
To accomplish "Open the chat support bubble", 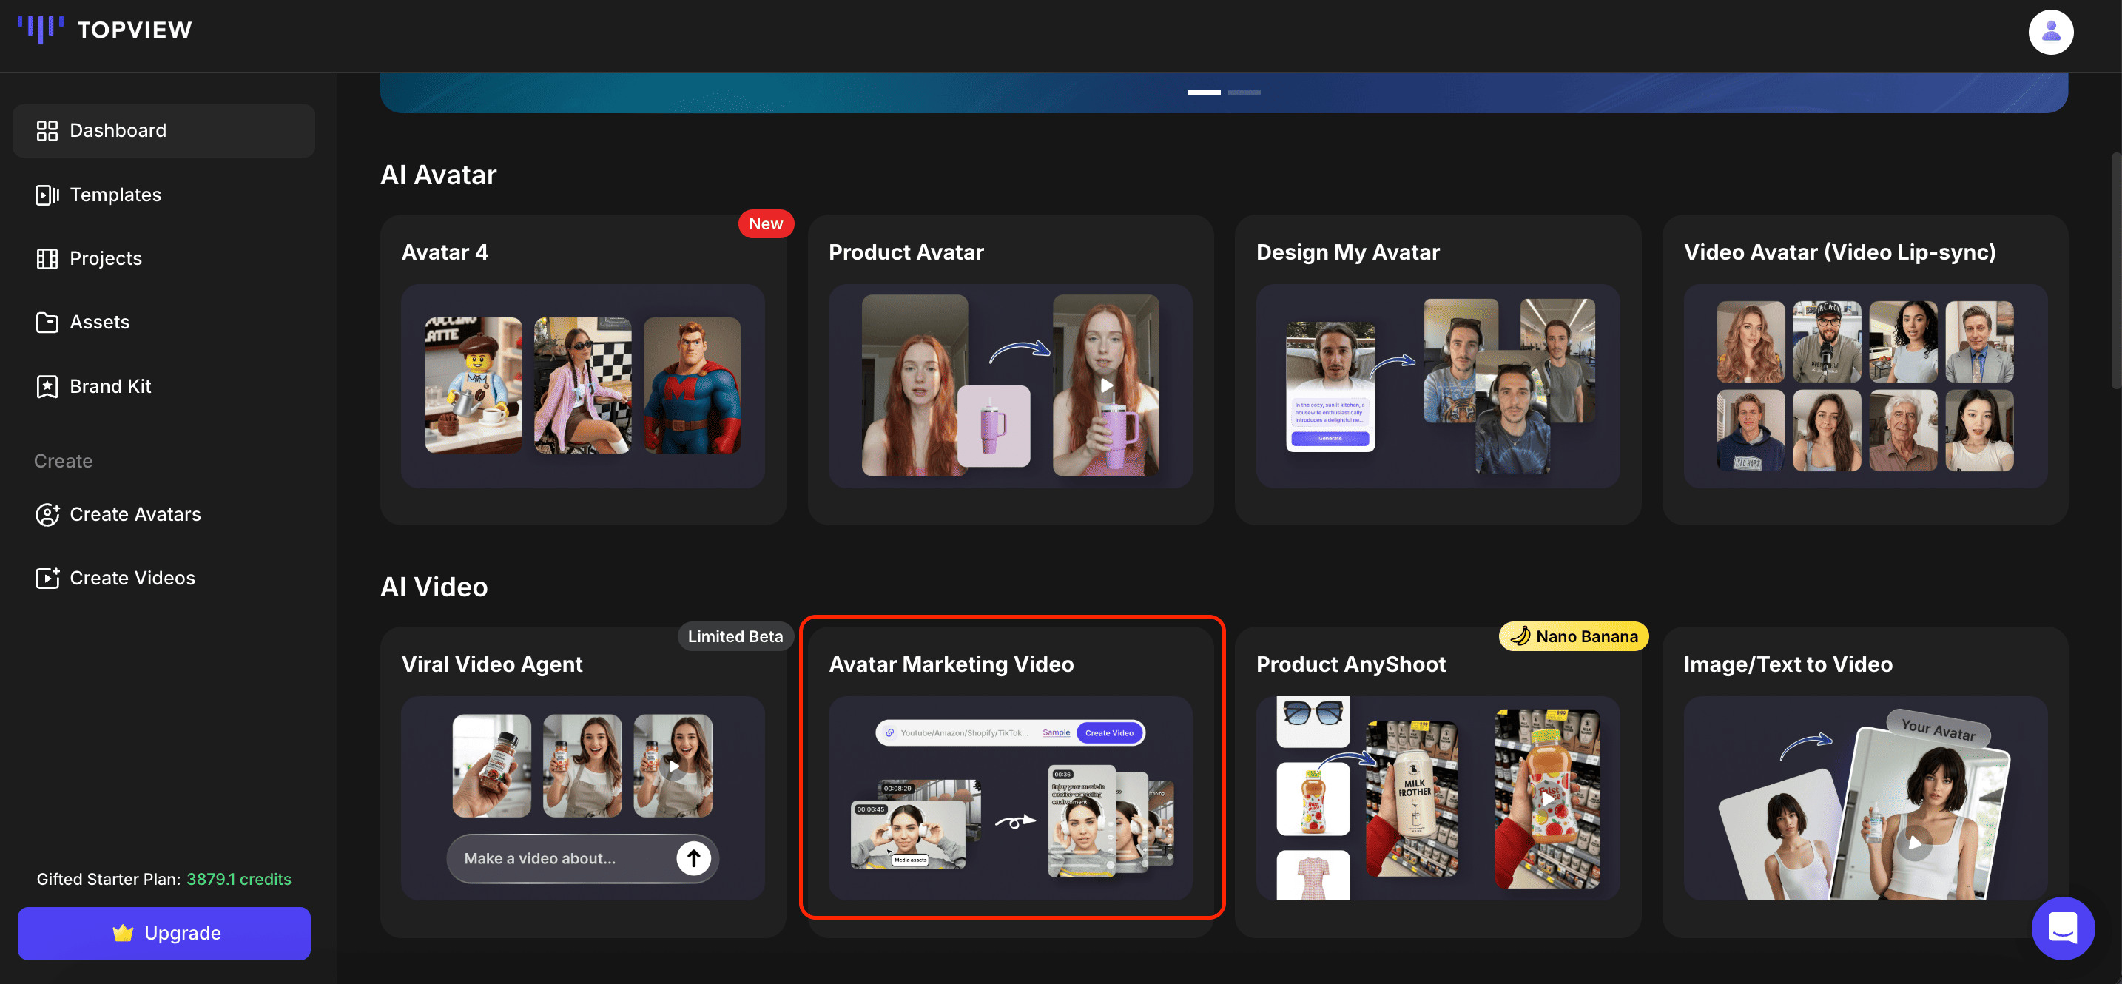I will [2062, 928].
